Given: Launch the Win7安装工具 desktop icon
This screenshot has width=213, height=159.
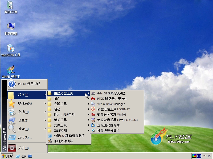Looking at the screenshot, I should coord(11,50).
